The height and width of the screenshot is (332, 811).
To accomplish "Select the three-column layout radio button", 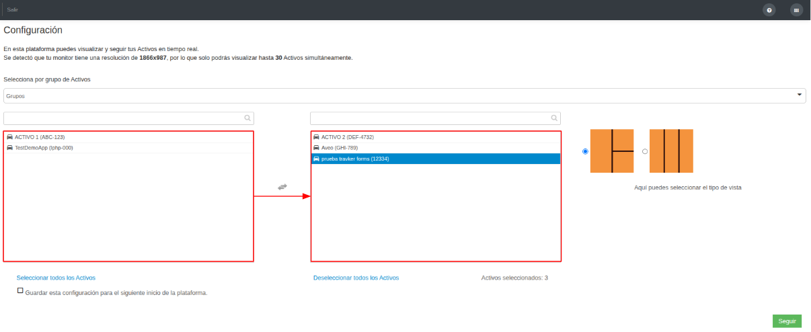I will click(645, 151).
